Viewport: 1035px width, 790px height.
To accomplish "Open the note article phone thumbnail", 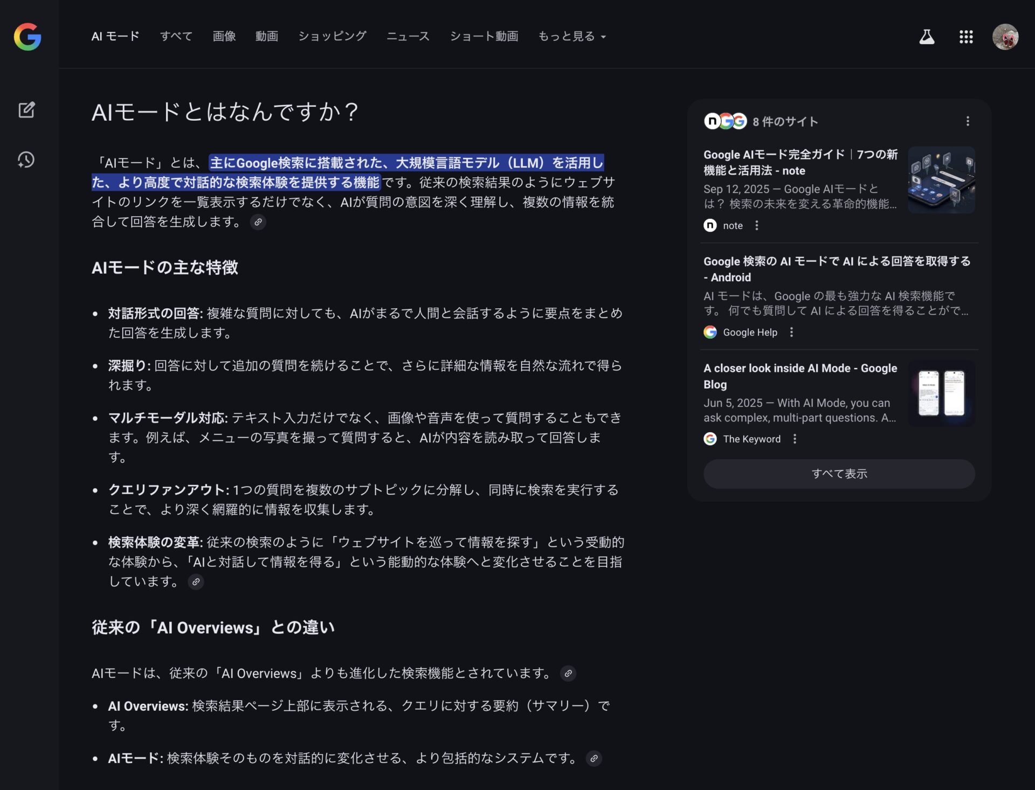I will pyautogui.click(x=941, y=180).
